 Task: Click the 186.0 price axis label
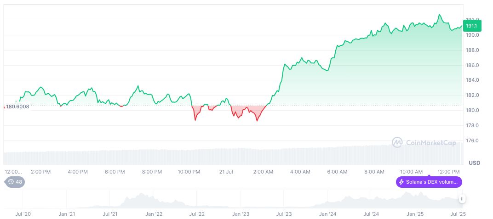click(473, 65)
